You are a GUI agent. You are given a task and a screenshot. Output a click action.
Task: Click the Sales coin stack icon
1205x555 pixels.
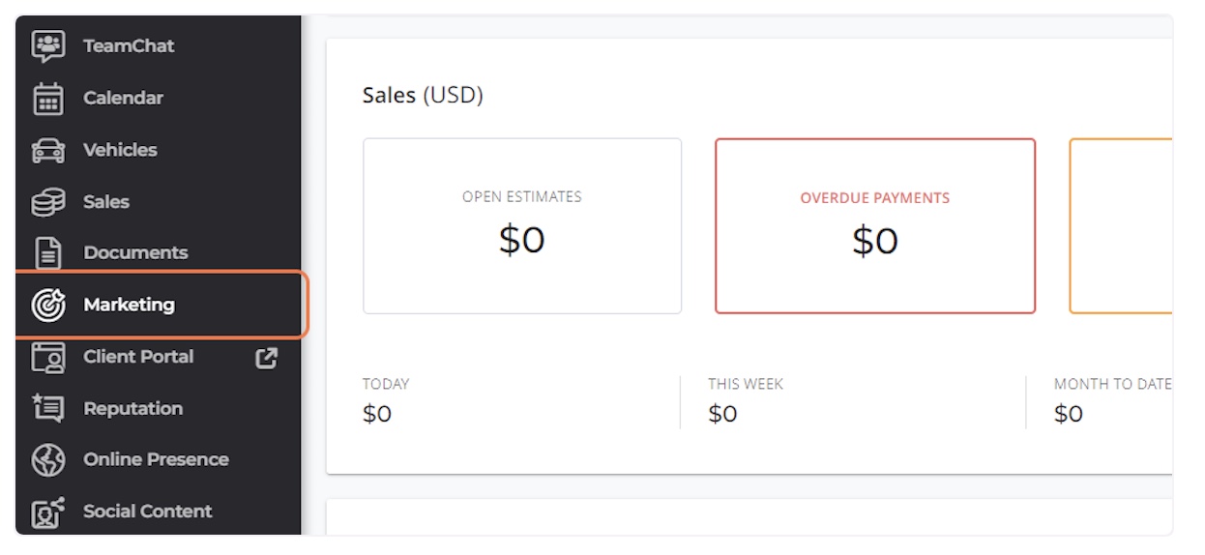pos(48,202)
